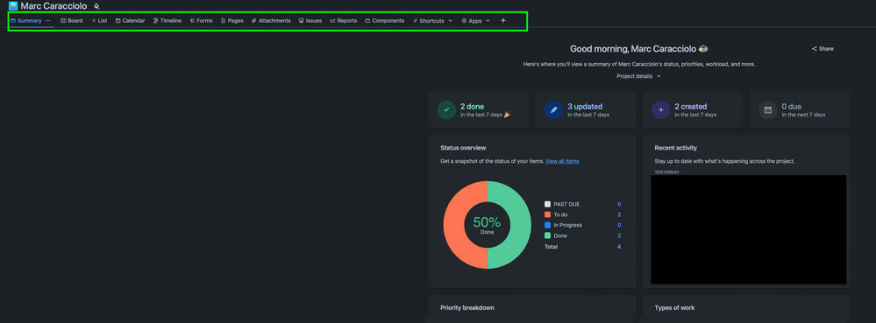Click the 2 created link
Screen dimensions: 876x323
click(690, 106)
